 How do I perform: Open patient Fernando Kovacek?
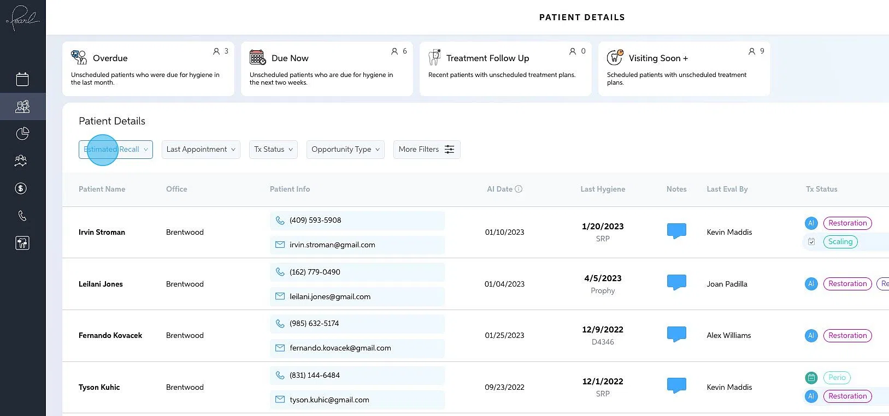(x=110, y=336)
